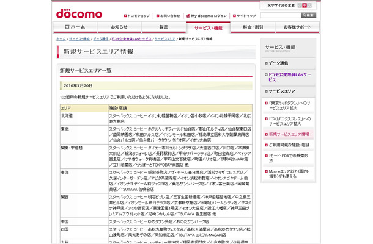This screenshot has width=373, height=244.
Task: Click the 関東・甲信越 area cell
Action: pyautogui.click(x=84, y=156)
